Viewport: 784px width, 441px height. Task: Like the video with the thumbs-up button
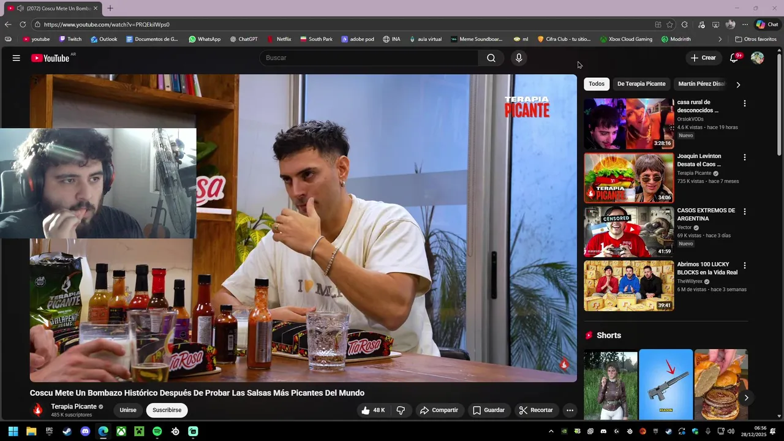pyautogui.click(x=374, y=410)
